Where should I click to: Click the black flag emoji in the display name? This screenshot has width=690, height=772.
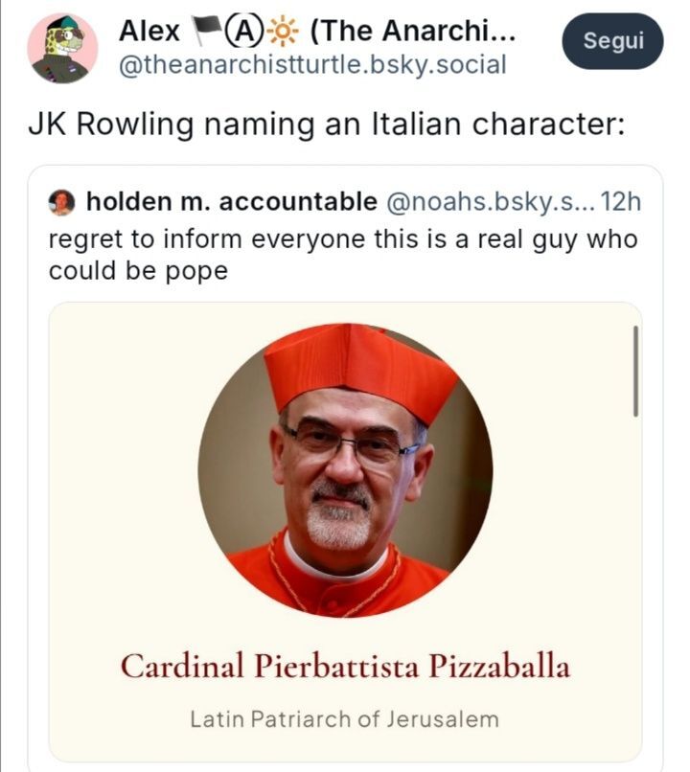click(x=204, y=32)
